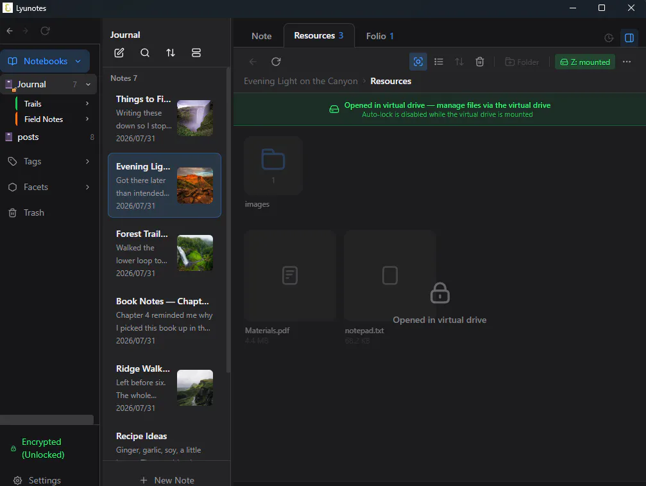This screenshot has width=646, height=486.
Task: Click the sidebar horizontal scrollbar
Action: pyautogui.click(x=47, y=420)
